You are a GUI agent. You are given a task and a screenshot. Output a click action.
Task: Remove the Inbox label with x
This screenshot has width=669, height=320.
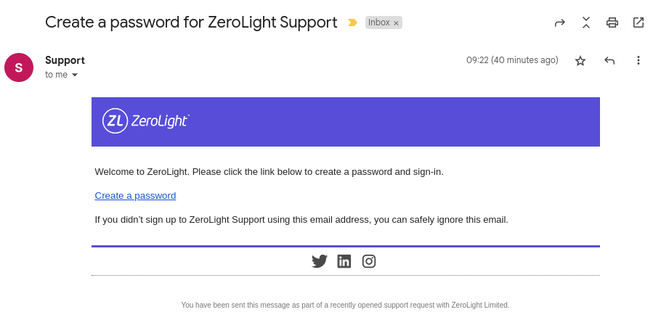396,23
